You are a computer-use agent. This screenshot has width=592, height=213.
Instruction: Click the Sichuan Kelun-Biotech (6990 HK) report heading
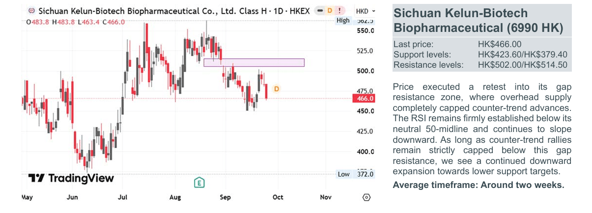coord(478,21)
